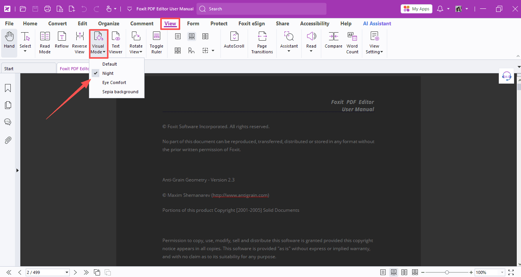Toggle separate cover page option in ribbon
This screenshot has width=521, height=277.
click(191, 50)
